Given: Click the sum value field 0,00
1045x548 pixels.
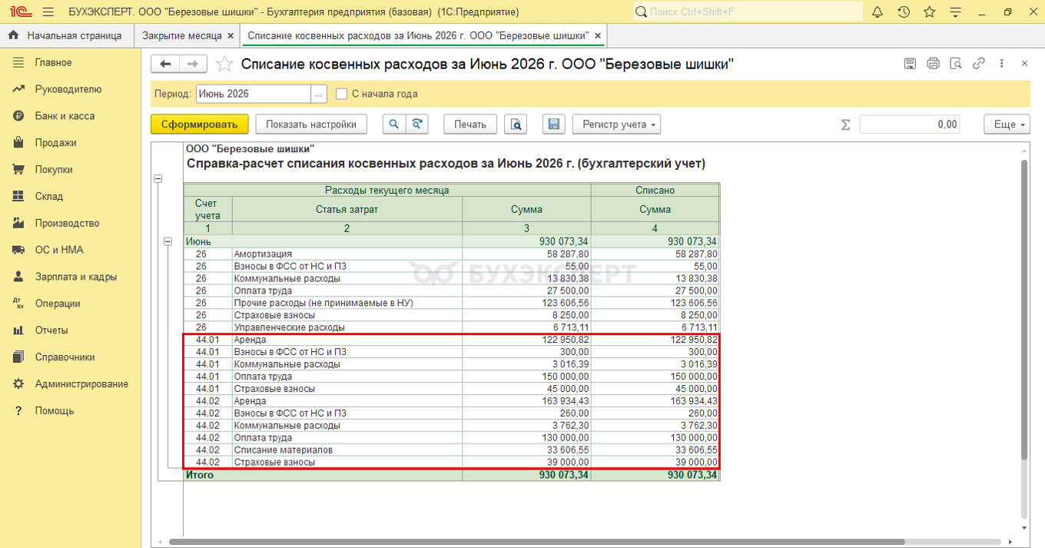Looking at the screenshot, I should 910,125.
